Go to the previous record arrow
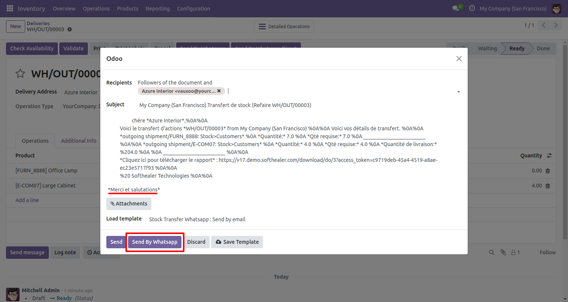Viewport: 568px width, 302px height. [544, 26]
